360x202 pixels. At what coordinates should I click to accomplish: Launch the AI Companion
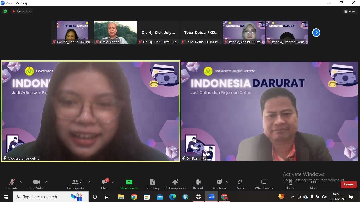click(x=175, y=184)
